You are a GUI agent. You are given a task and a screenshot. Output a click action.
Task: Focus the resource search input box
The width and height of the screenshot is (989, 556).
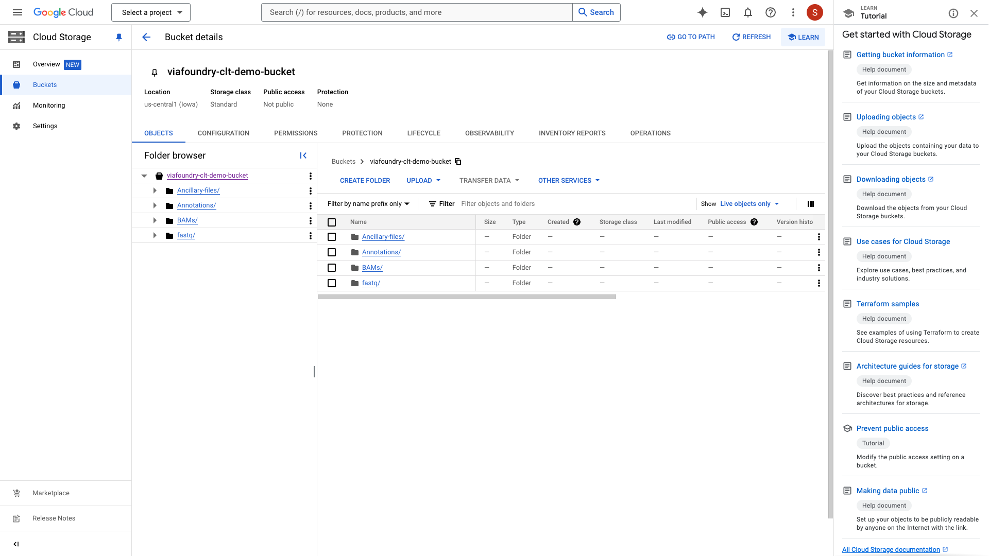click(417, 12)
